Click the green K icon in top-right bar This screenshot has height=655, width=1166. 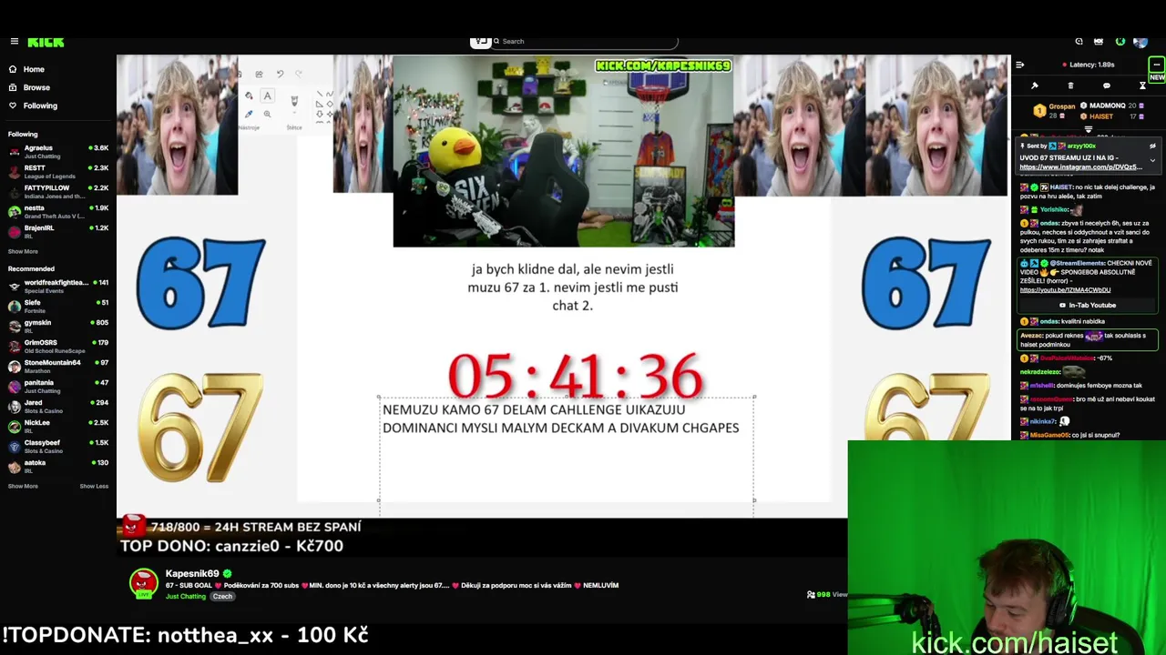coord(1120,41)
